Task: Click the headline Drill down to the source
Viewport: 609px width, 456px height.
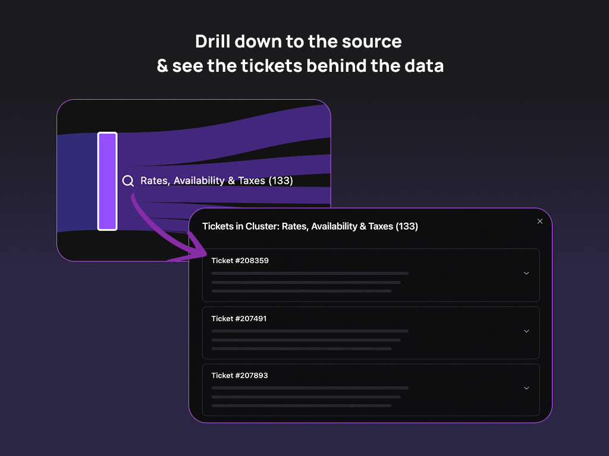Action: [299, 42]
